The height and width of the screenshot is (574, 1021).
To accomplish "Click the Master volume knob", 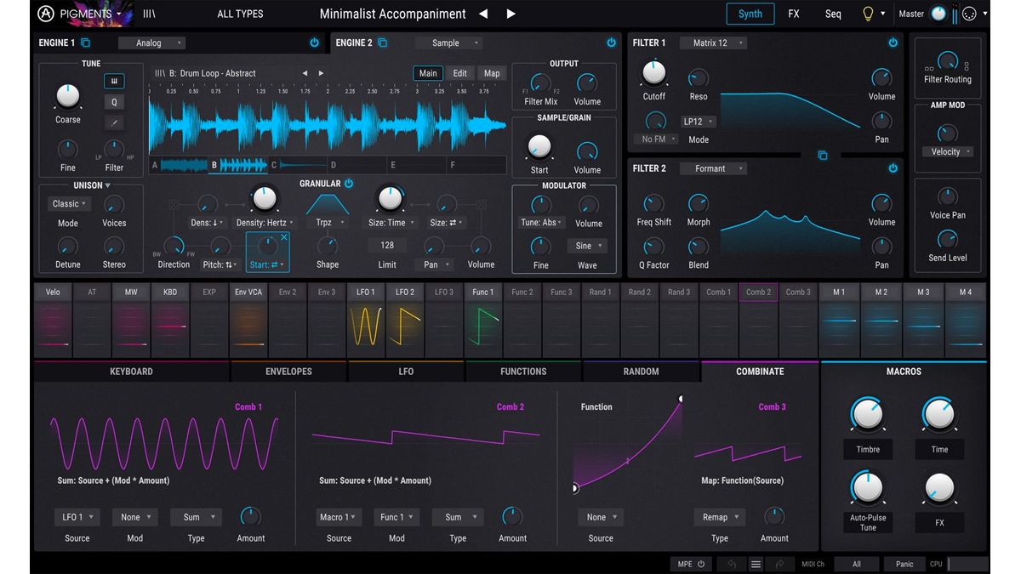I will (938, 14).
